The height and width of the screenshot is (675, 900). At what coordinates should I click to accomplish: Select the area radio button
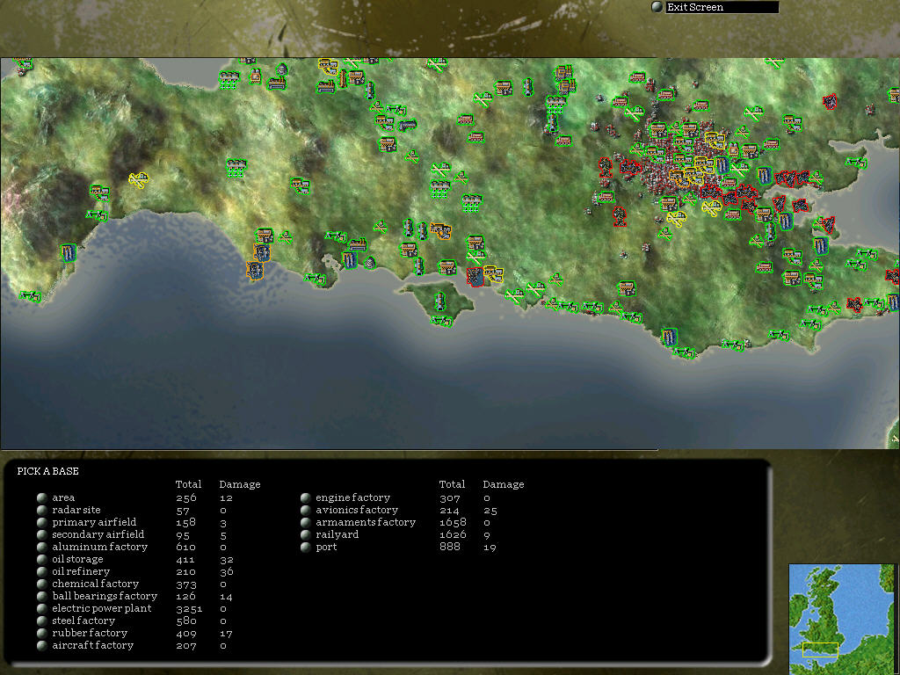(x=42, y=497)
